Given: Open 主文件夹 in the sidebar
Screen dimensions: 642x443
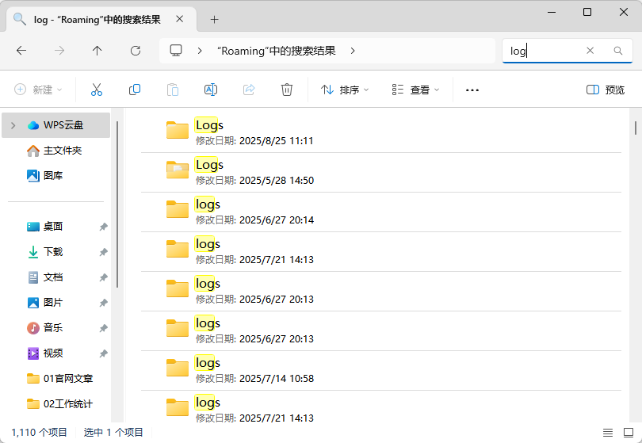Looking at the screenshot, I should [x=55, y=151].
